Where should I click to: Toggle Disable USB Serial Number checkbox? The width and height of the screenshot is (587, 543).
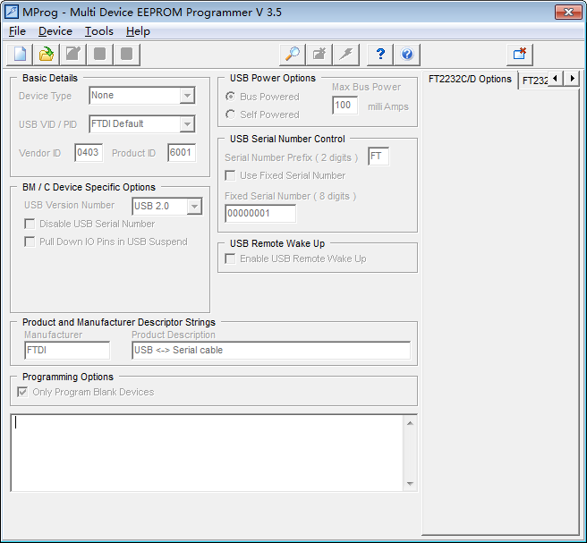coord(30,224)
